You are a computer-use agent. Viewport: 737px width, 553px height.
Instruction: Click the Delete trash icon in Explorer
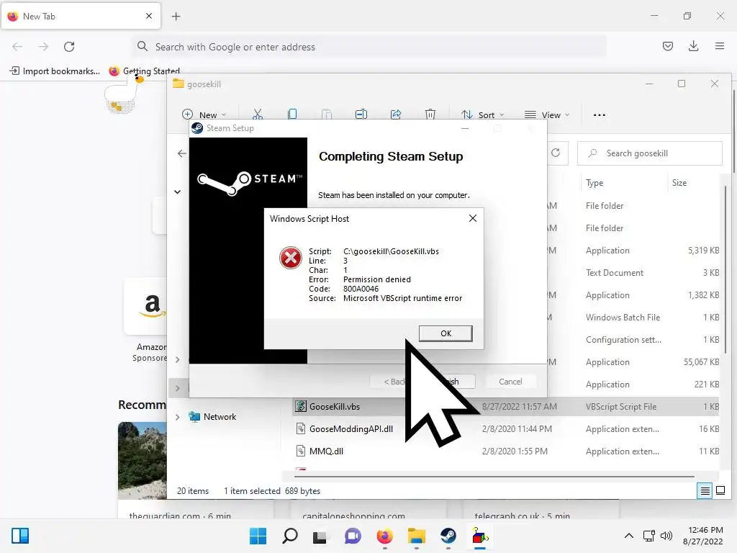tap(430, 114)
